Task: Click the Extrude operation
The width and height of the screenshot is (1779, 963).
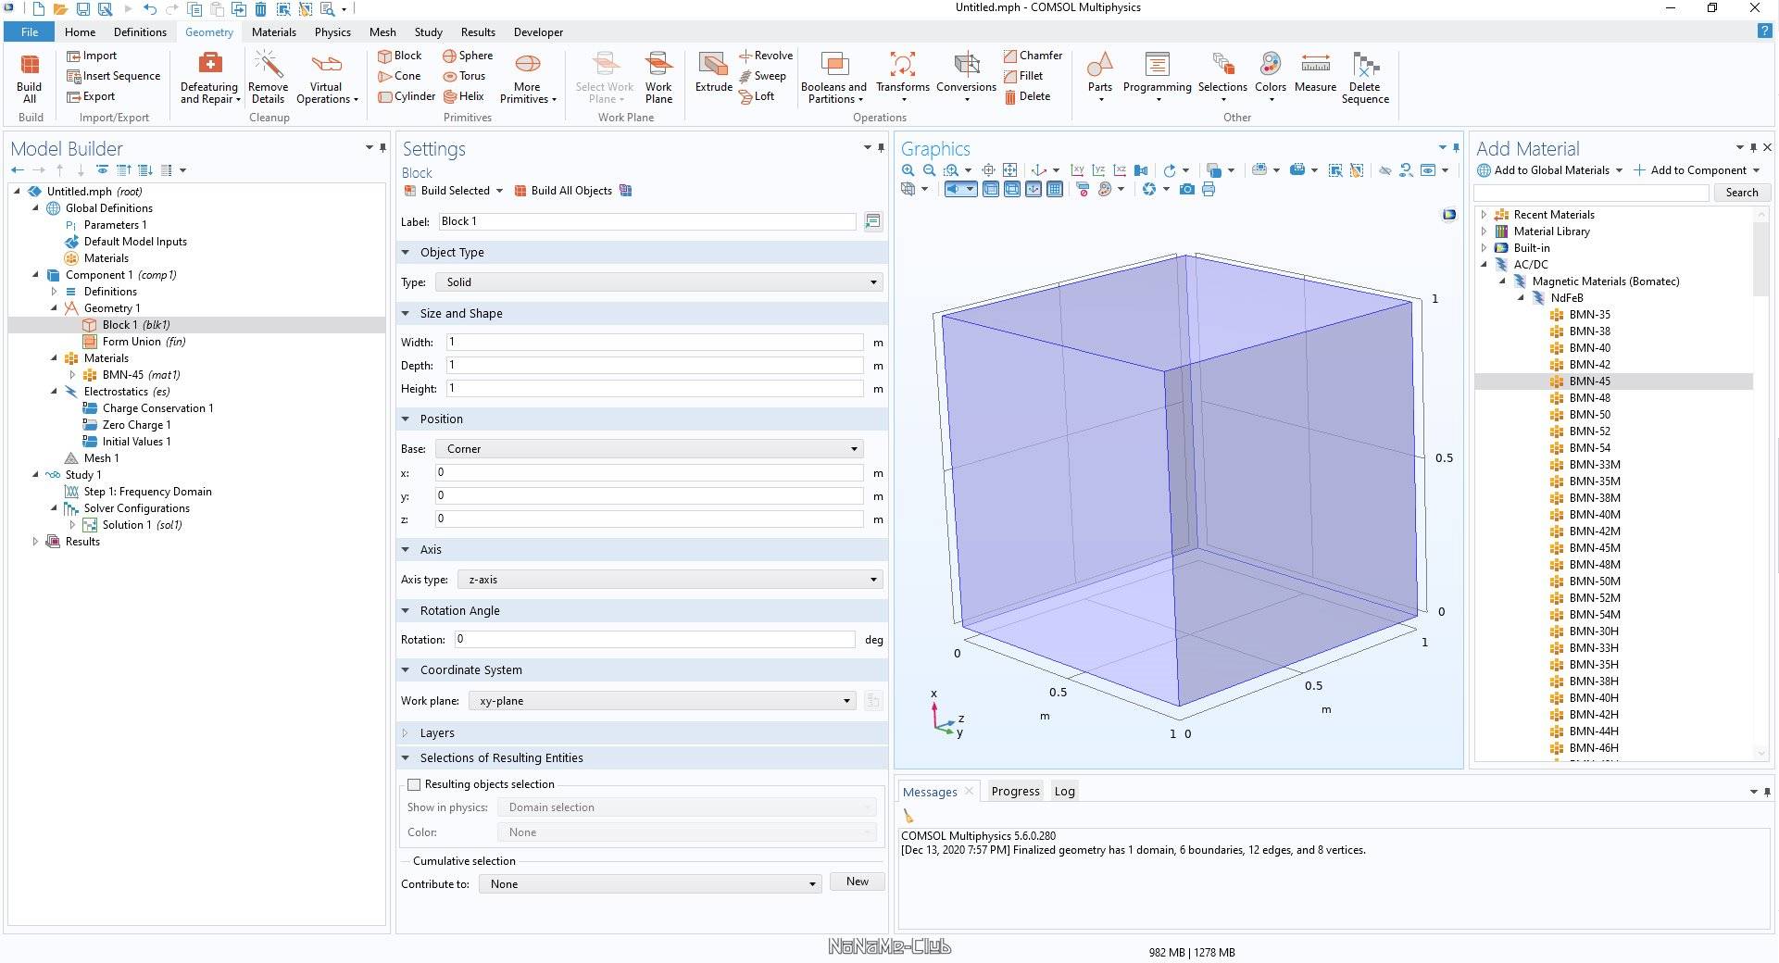Action: point(714,73)
